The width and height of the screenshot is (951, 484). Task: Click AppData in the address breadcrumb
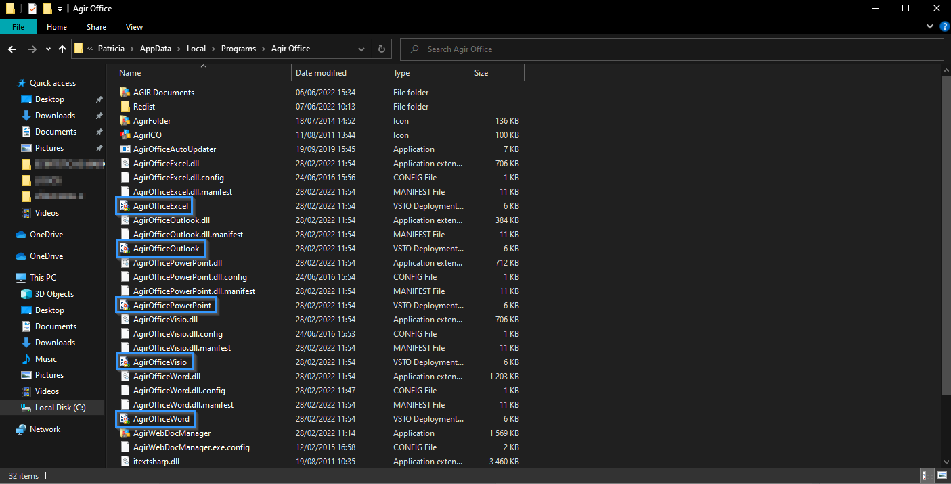[x=156, y=49]
